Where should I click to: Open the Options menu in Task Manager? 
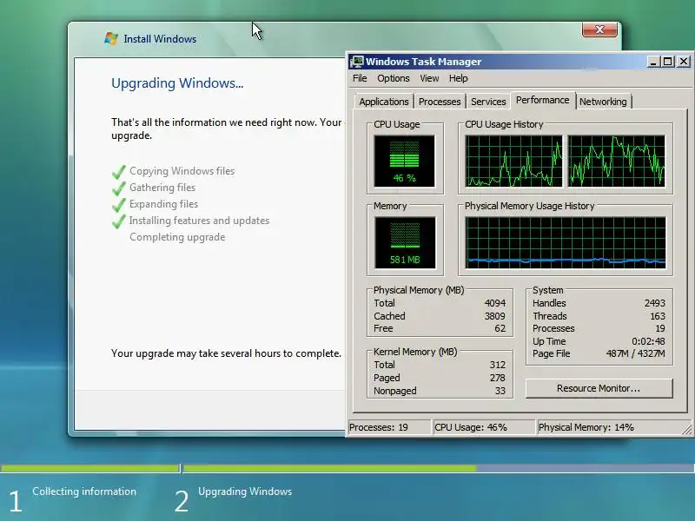[394, 78]
